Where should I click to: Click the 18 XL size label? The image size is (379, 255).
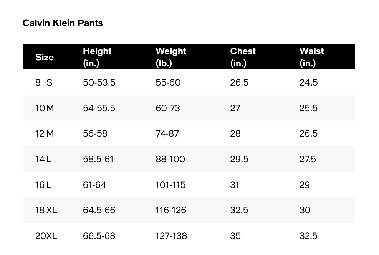[x=46, y=210]
